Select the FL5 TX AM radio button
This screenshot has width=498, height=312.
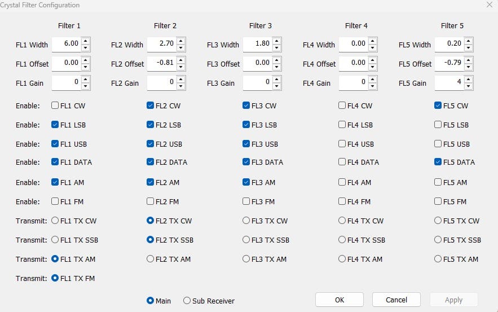pos(438,259)
